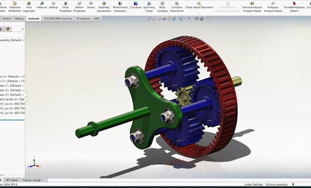Select 'ear<1> (Default)' gear in tree
The image size is (311, 188).
coord(12,86)
